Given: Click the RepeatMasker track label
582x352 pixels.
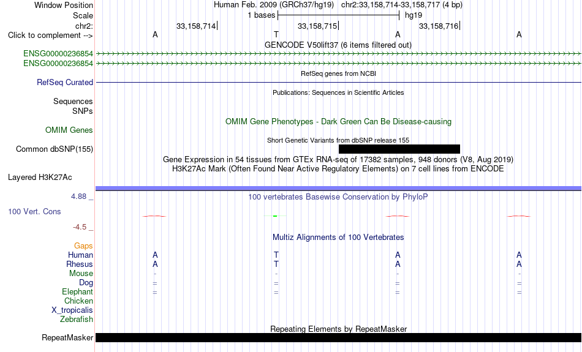Looking at the screenshot, I should [67, 337].
